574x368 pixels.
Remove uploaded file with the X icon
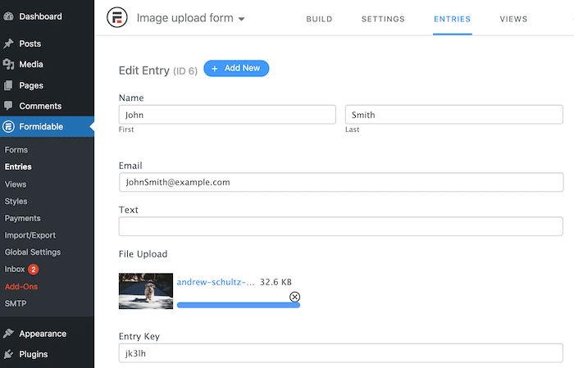tap(294, 297)
